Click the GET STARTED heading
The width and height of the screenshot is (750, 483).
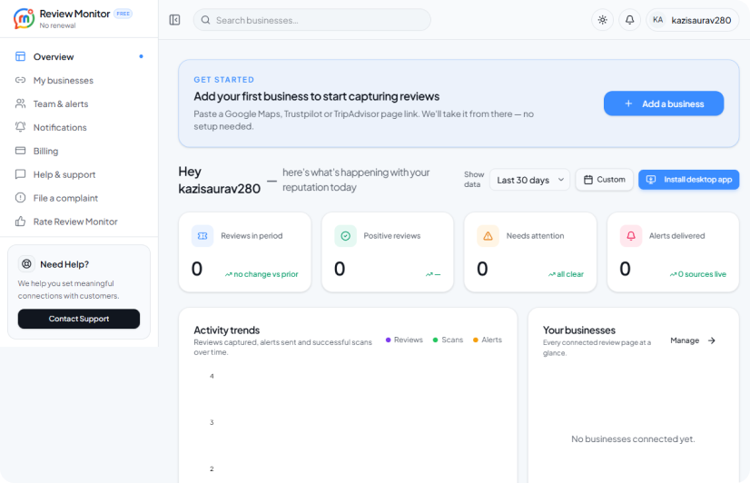coord(224,80)
